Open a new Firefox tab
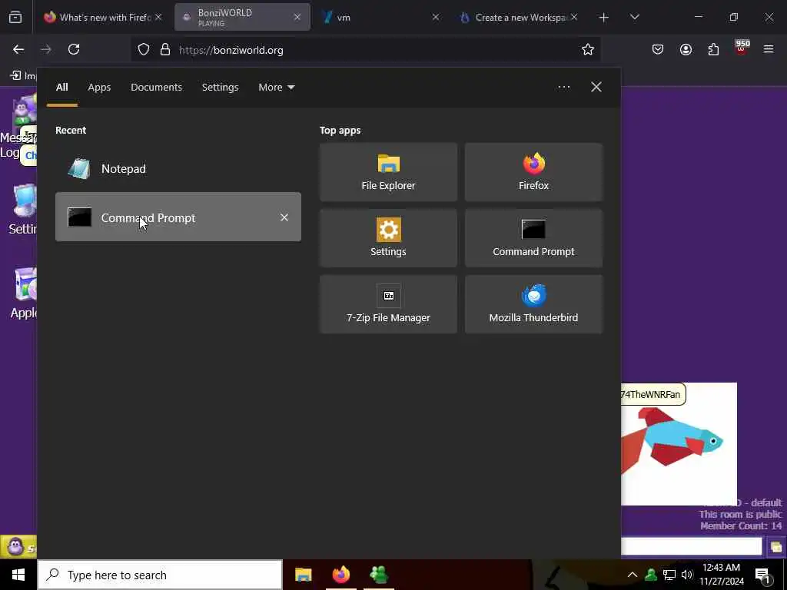Image resolution: width=787 pixels, height=590 pixels. [x=604, y=18]
